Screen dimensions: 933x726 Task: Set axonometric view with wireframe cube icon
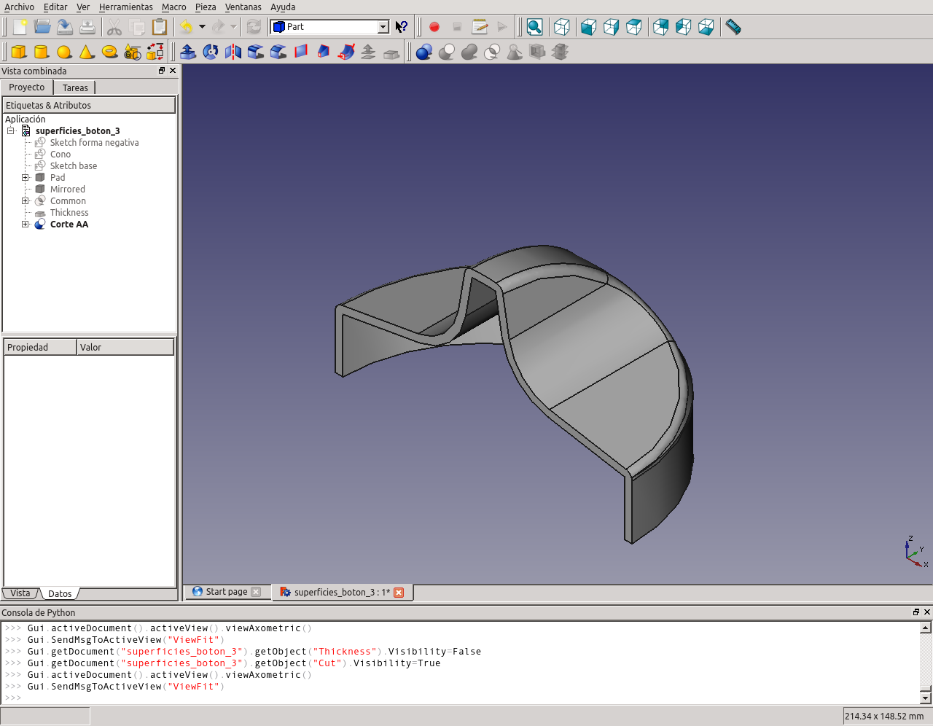click(562, 27)
